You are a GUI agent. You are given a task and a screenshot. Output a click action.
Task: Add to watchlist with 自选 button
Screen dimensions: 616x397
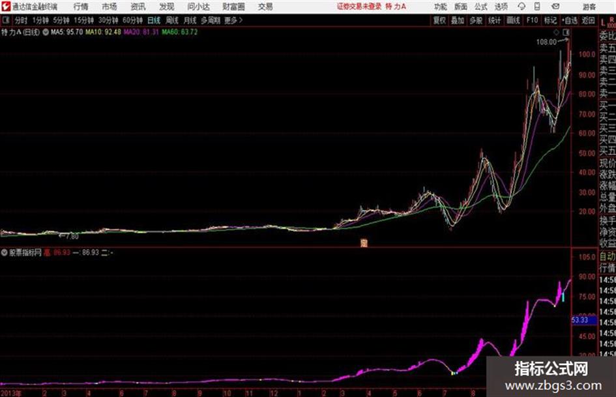pyautogui.click(x=569, y=20)
